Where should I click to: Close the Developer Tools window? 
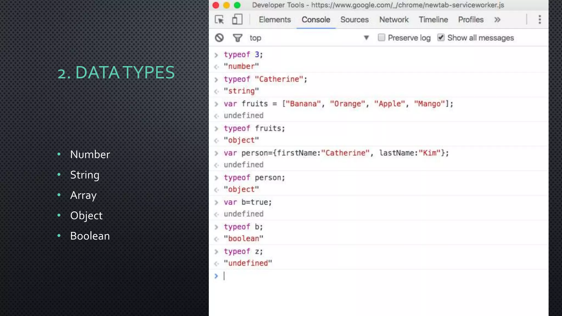[216, 5]
